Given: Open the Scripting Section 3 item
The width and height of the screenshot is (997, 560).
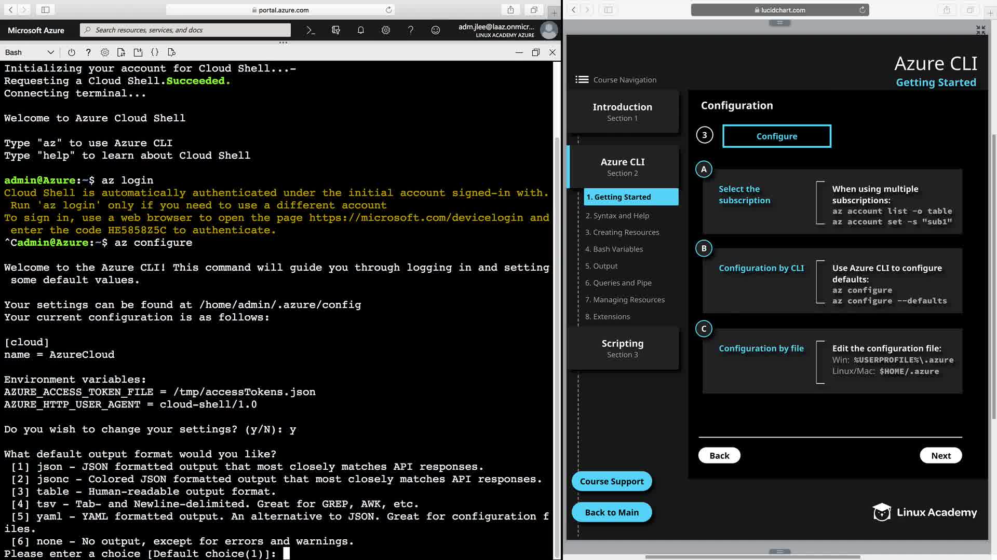Looking at the screenshot, I should point(622,348).
